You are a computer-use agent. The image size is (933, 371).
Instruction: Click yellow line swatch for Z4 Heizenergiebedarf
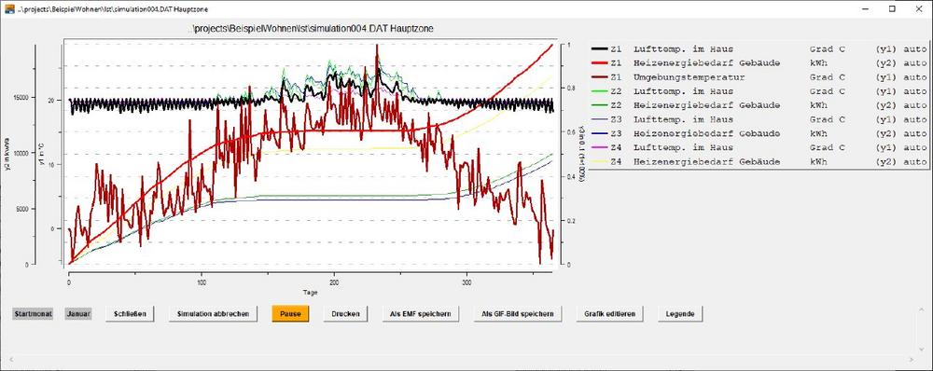(x=599, y=161)
